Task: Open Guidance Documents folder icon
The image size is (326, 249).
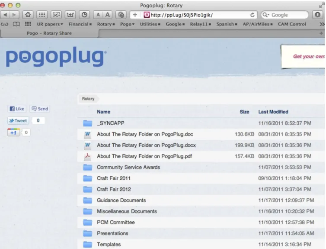Action: pos(87,200)
